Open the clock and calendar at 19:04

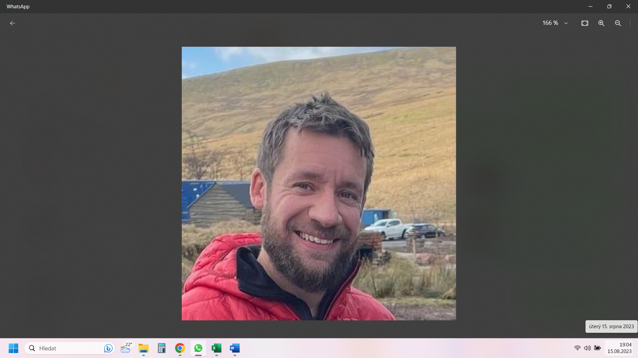pyautogui.click(x=619, y=348)
